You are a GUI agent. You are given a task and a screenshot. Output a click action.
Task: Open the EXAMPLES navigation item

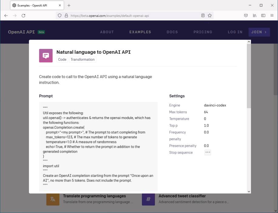coord(140,32)
